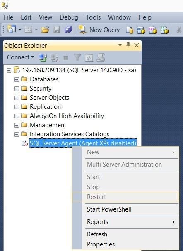Viewport: 183px width, 251px height.
Task: Select the AlwaysOn High Availability tree item
Action: 67,116
